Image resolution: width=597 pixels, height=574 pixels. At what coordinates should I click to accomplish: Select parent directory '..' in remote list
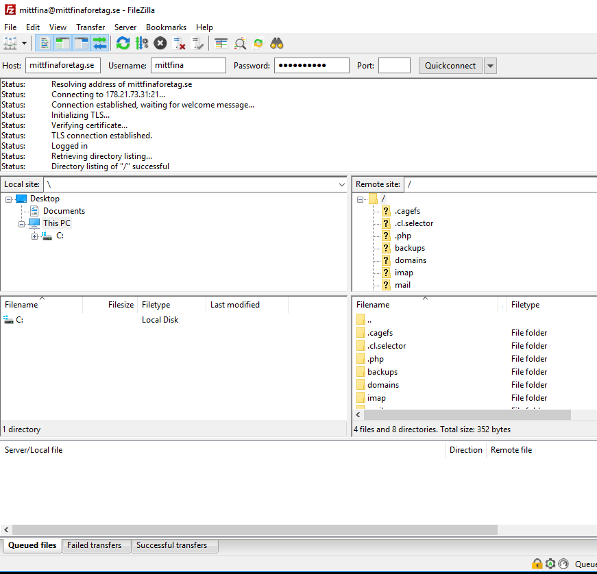pyautogui.click(x=369, y=320)
